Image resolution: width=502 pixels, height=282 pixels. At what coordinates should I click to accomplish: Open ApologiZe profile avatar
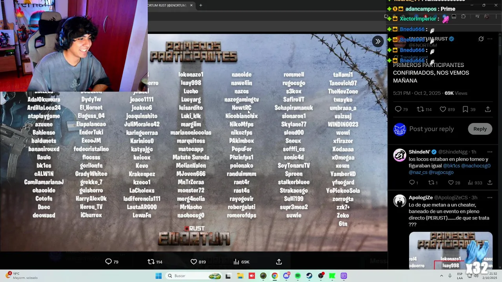(400, 201)
